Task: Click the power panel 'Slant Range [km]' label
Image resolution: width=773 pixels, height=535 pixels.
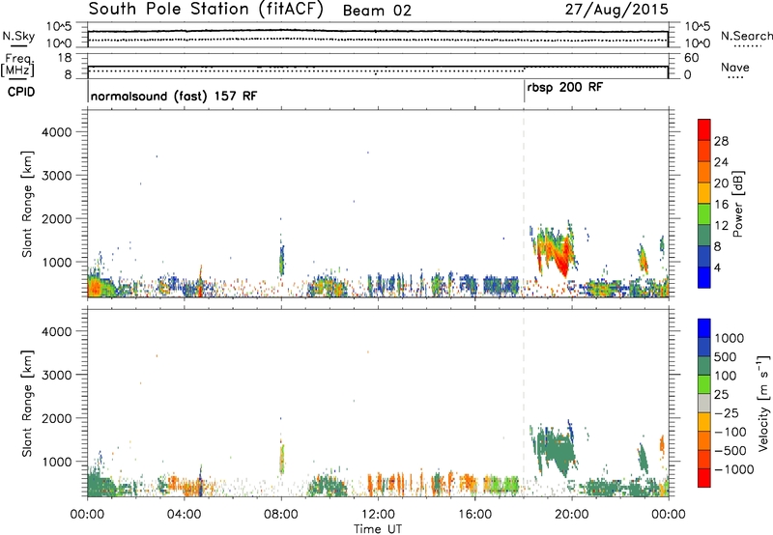Action: [27, 204]
